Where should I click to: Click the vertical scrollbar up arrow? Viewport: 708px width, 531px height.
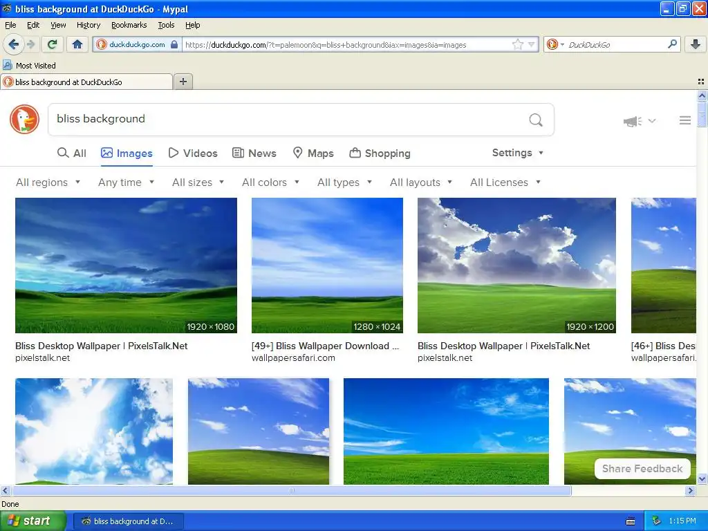click(x=702, y=95)
